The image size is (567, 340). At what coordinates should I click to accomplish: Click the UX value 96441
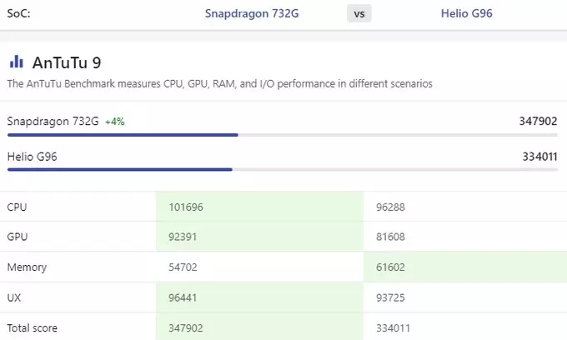(183, 297)
